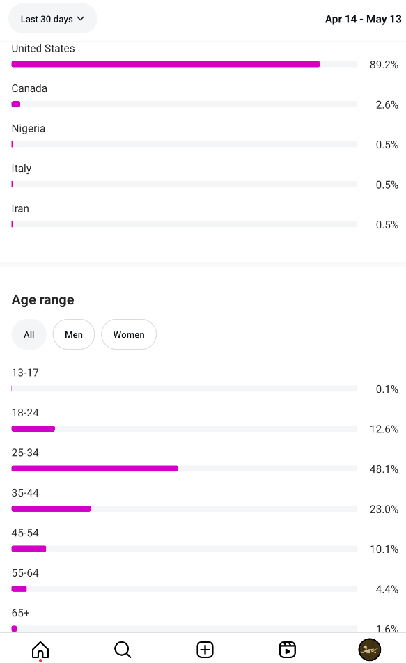Click the Nigeria country label
This screenshot has height=663, width=406.
29,129
